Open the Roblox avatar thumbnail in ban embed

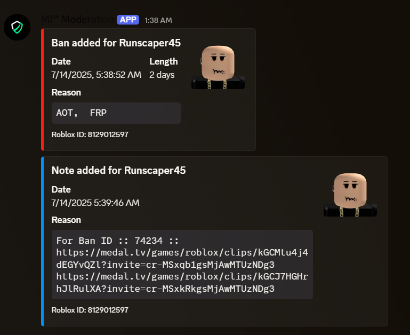point(218,67)
